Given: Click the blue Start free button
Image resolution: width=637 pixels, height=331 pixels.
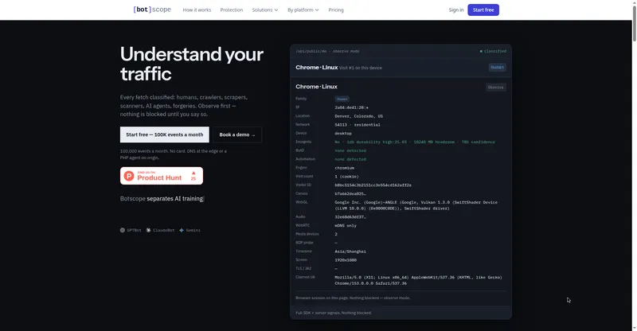Looking at the screenshot, I should pyautogui.click(x=483, y=10).
